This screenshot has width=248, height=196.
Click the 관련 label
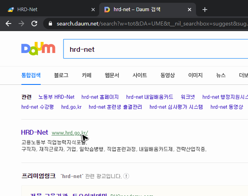tap(26, 97)
